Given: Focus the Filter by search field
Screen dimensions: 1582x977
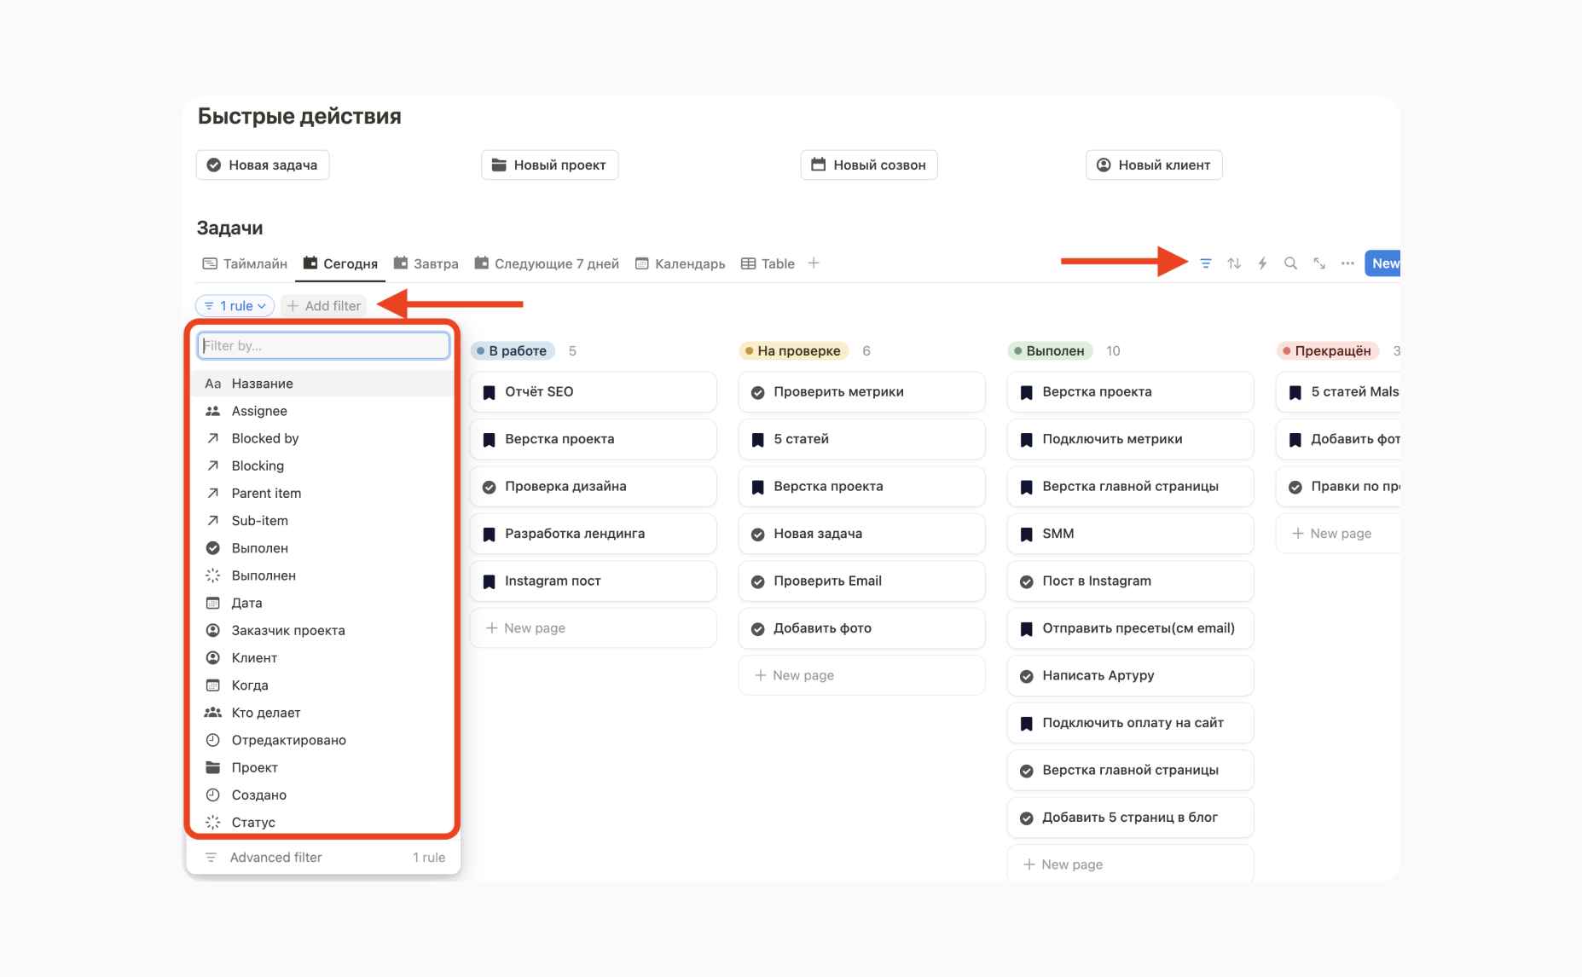Looking at the screenshot, I should pos(323,345).
